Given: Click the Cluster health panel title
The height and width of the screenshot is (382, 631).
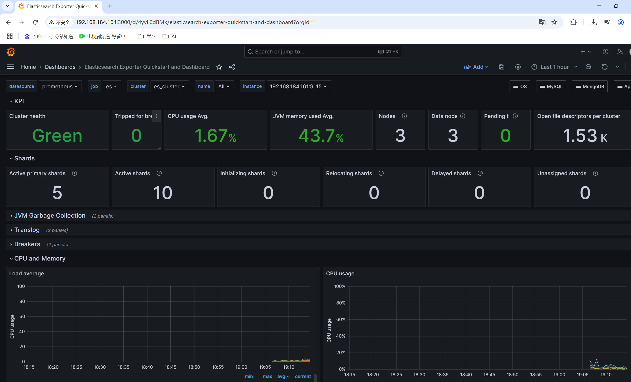Looking at the screenshot, I should pos(27,116).
